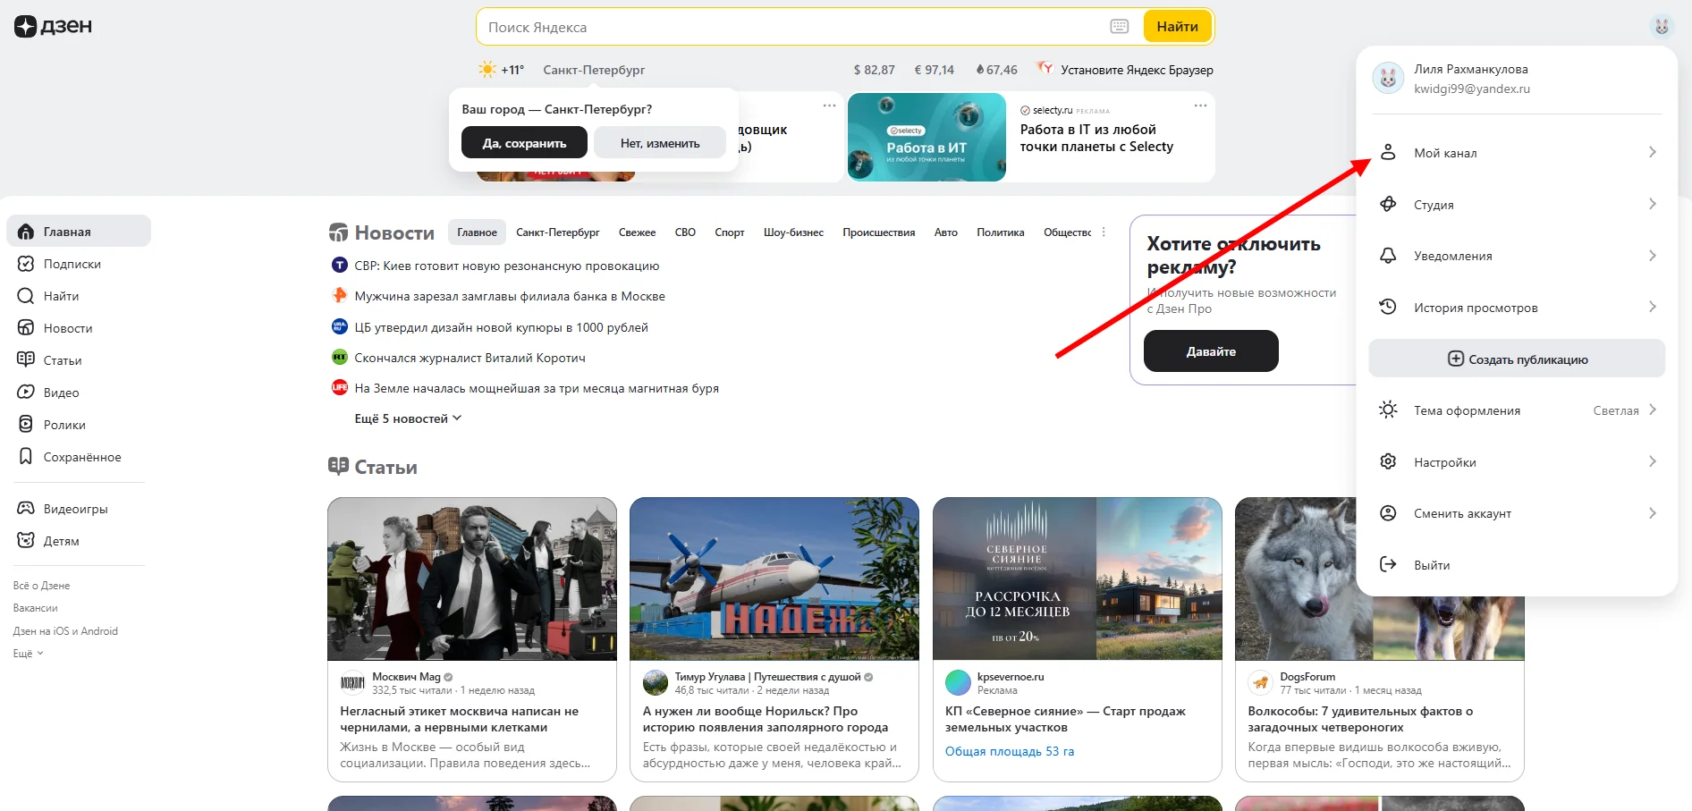Click the Видеоигры gamepad icon

[26, 509]
